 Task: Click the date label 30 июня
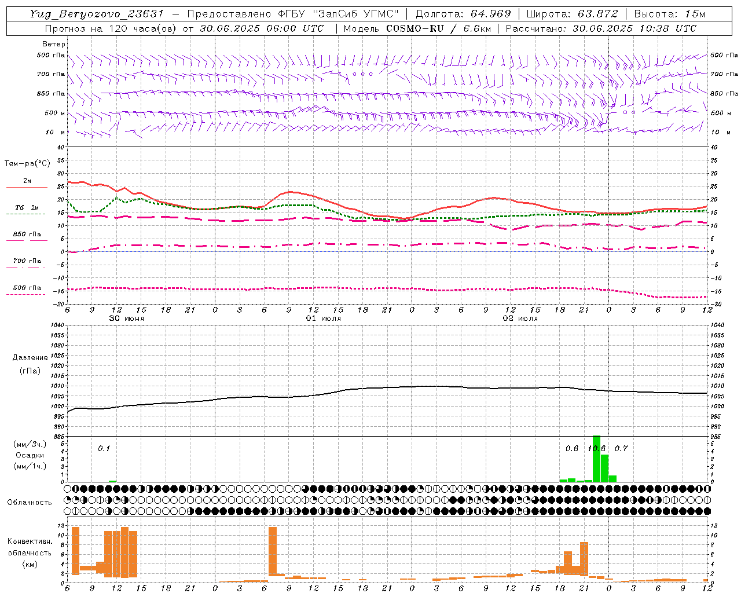click(127, 319)
